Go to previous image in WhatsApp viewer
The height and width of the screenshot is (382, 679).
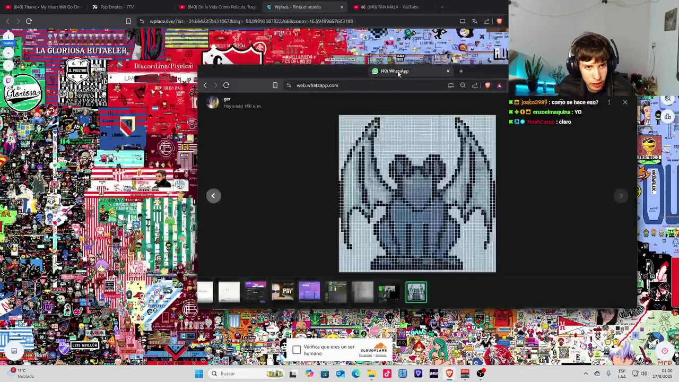point(213,196)
